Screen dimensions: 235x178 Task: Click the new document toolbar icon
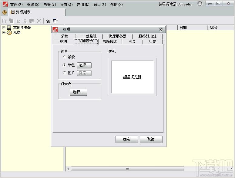[4, 21]
